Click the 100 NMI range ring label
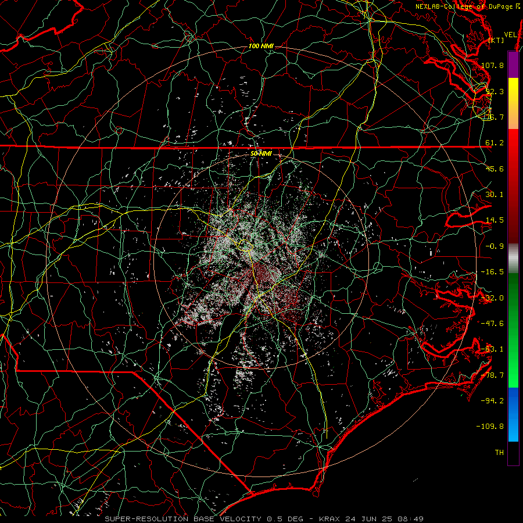Image resolution: width=523 pixels, height=523 pixels. point(261,46)
